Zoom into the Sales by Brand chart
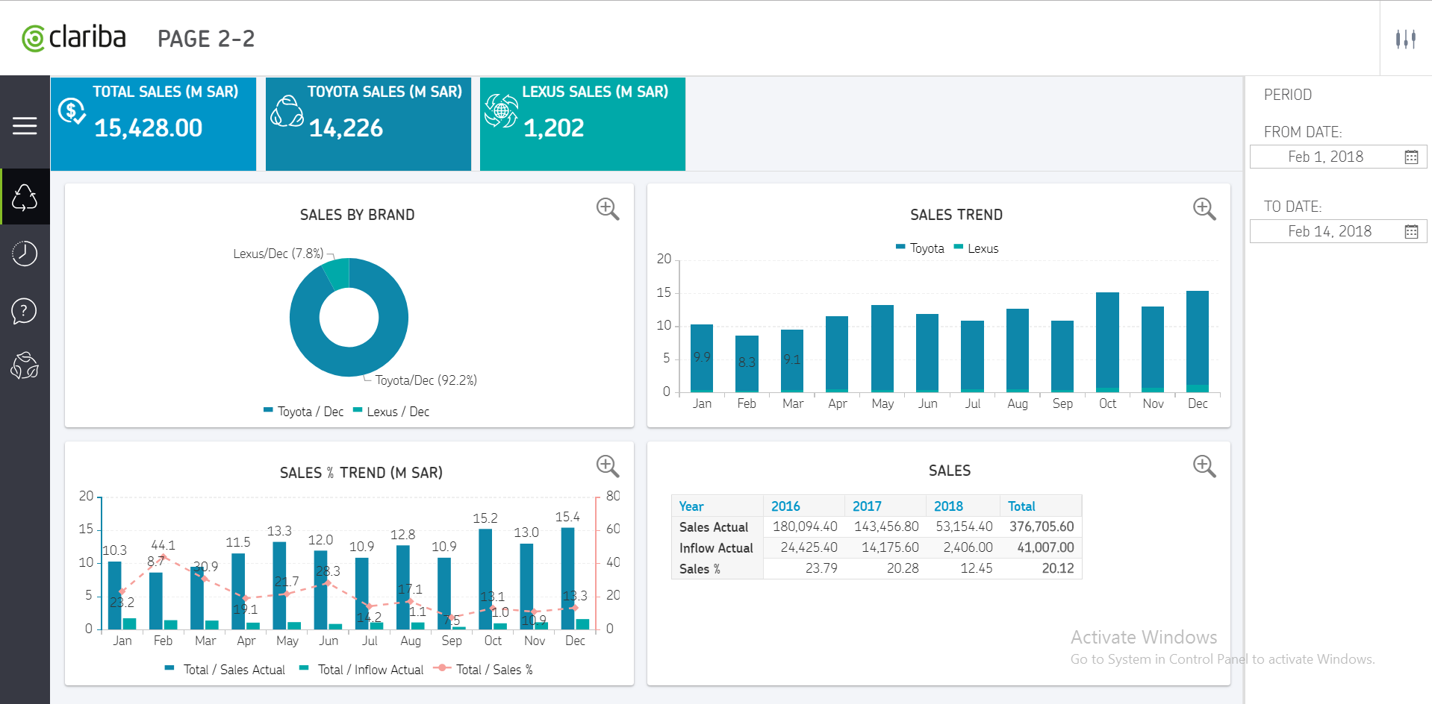Screen dimensions: 1432x704 click(608, 209)
